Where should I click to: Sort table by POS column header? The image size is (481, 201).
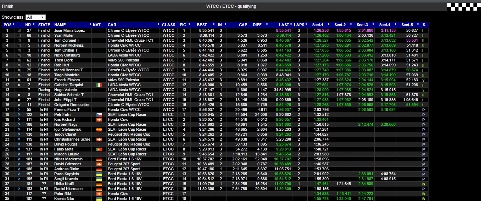(7, 25)
